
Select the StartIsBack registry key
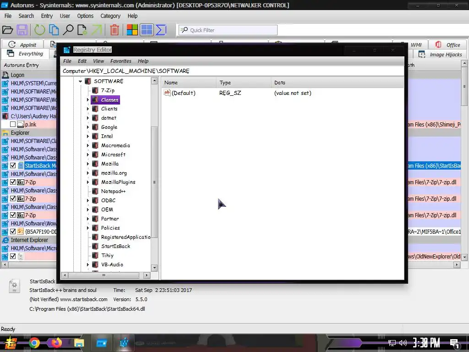click(x=115, y=246)
